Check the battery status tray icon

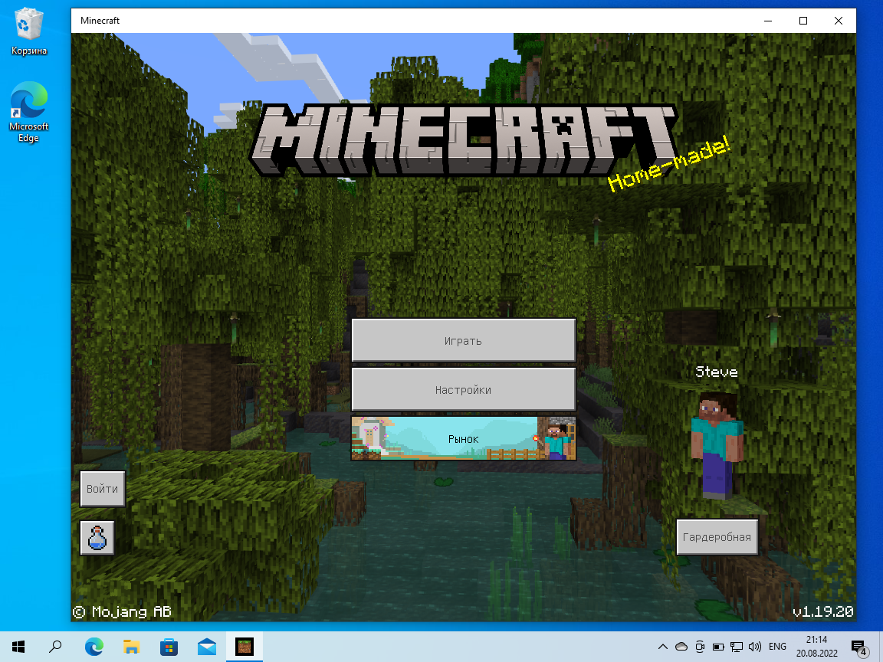click(718, 646)
